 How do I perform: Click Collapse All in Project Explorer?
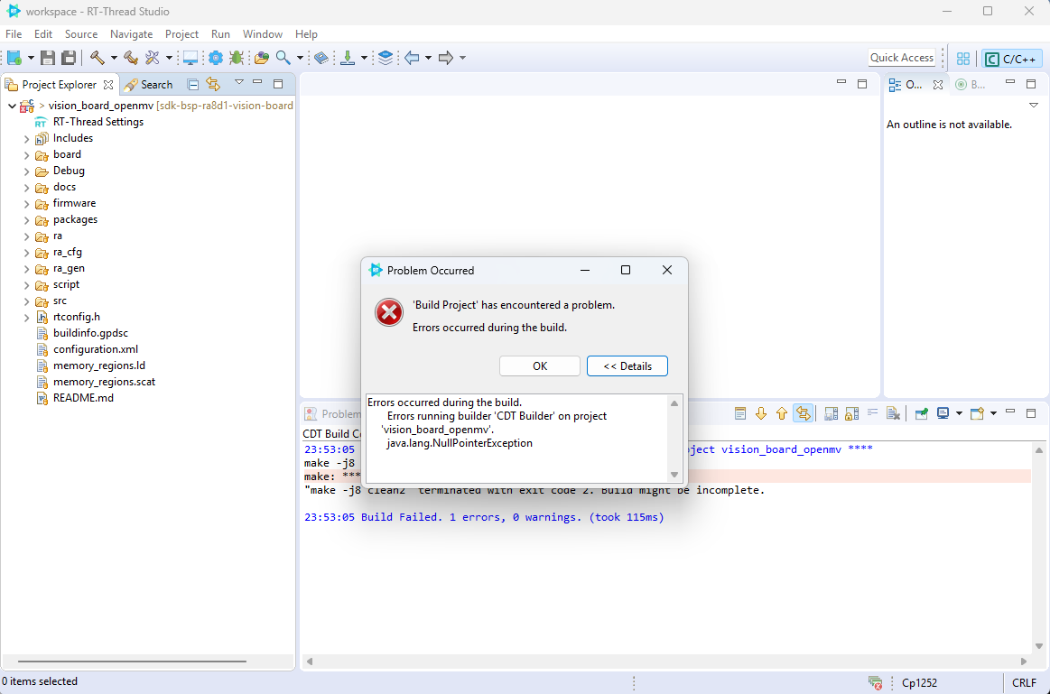[193, 84]
